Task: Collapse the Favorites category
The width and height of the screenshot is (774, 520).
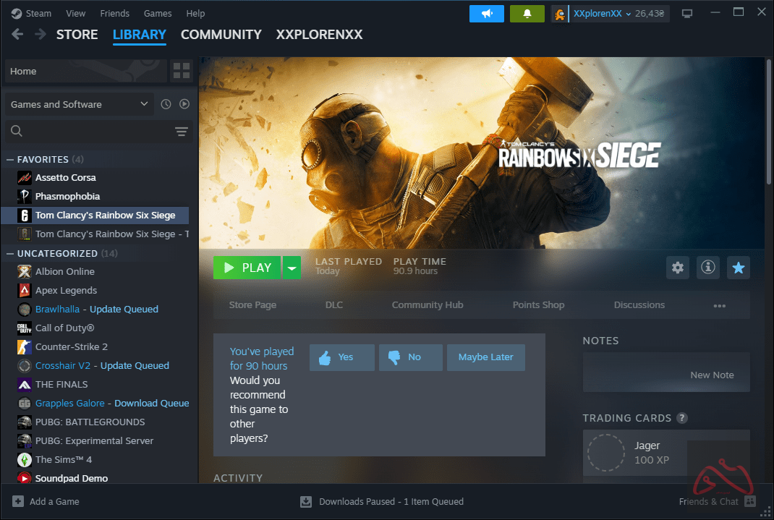Action: pos(10,159)
